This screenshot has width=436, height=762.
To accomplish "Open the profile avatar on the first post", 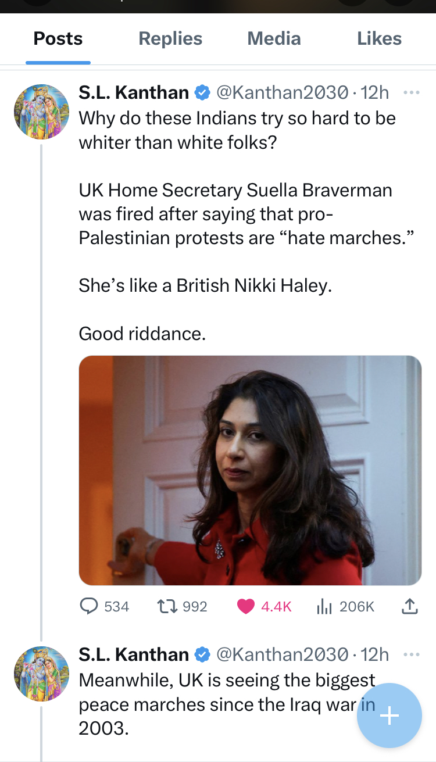I will pyautogui.click(x=41, y=112).
